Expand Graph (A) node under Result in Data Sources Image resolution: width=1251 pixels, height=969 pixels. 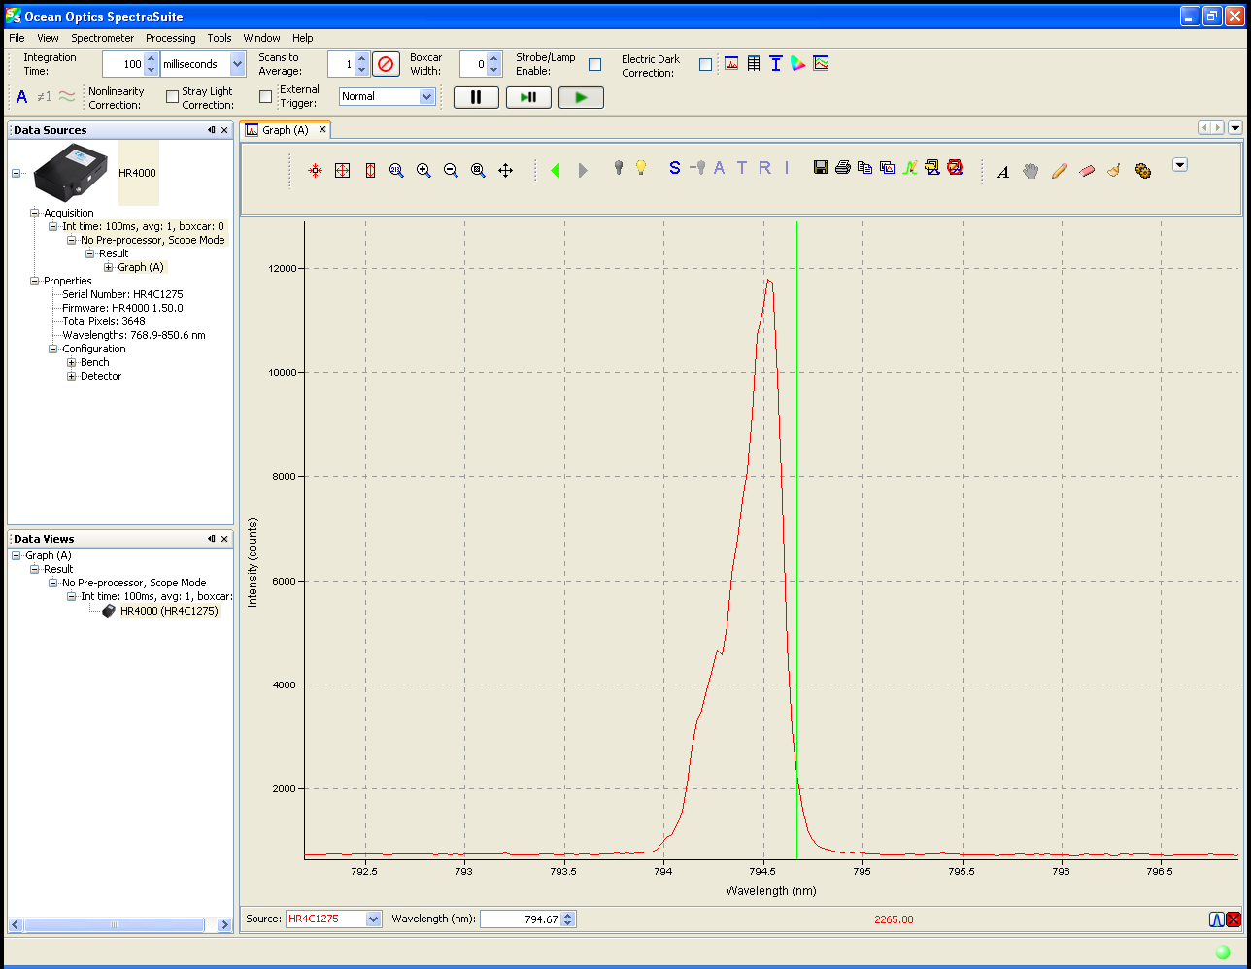(109, 267)
